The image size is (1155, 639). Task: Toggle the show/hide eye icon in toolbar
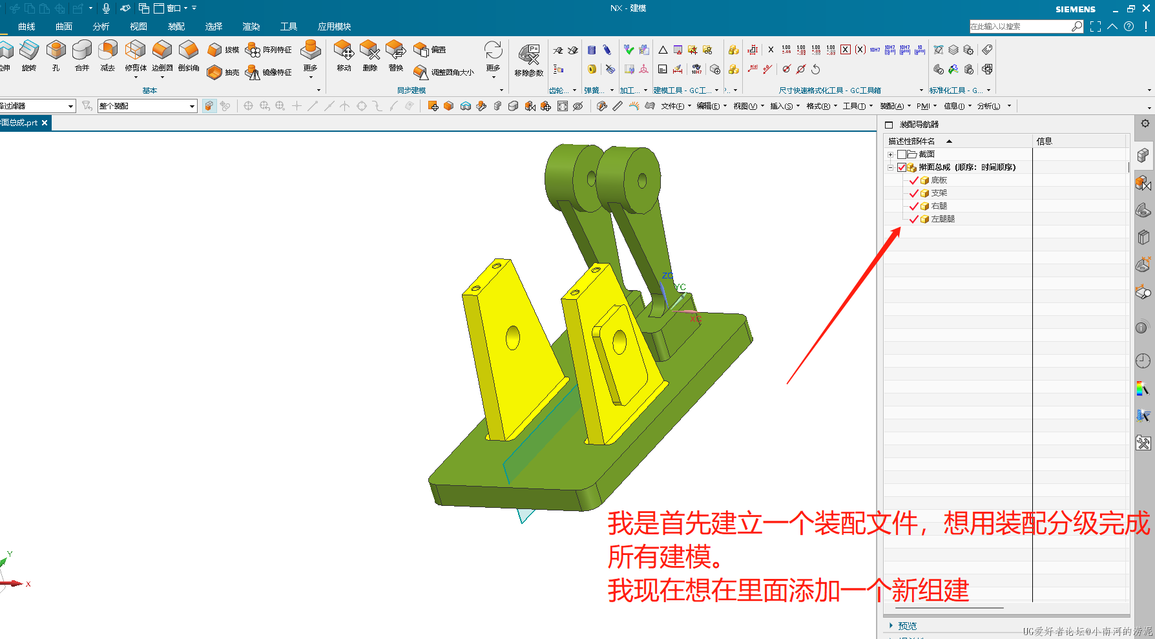click(578, 106)
